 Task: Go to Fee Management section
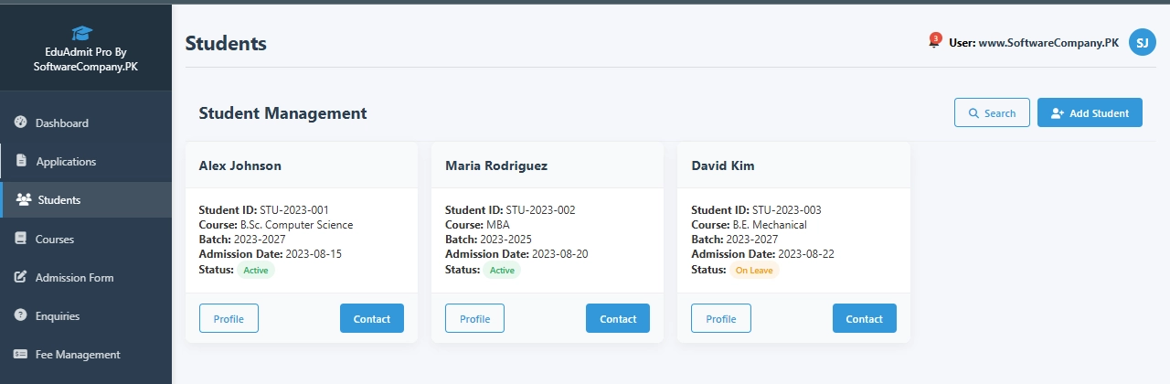[x=77, y=355]
